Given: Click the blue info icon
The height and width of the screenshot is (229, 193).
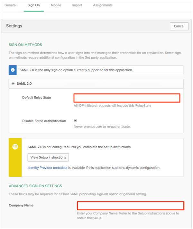Looking at the screenshot, I should 13,70.
